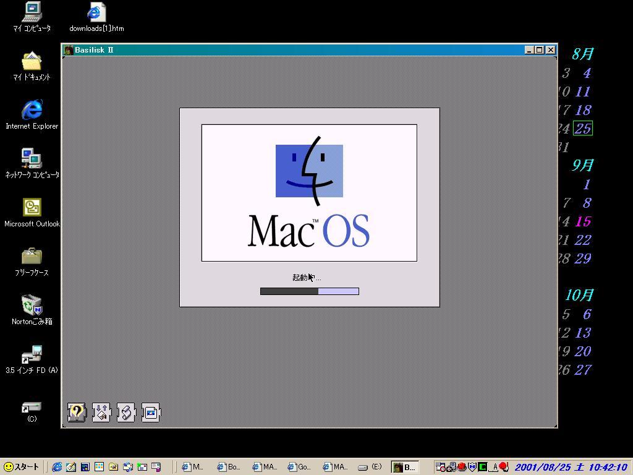Select the ブリーフケース desktop icon
The image size is (633, 475).
tap(32, 262)
